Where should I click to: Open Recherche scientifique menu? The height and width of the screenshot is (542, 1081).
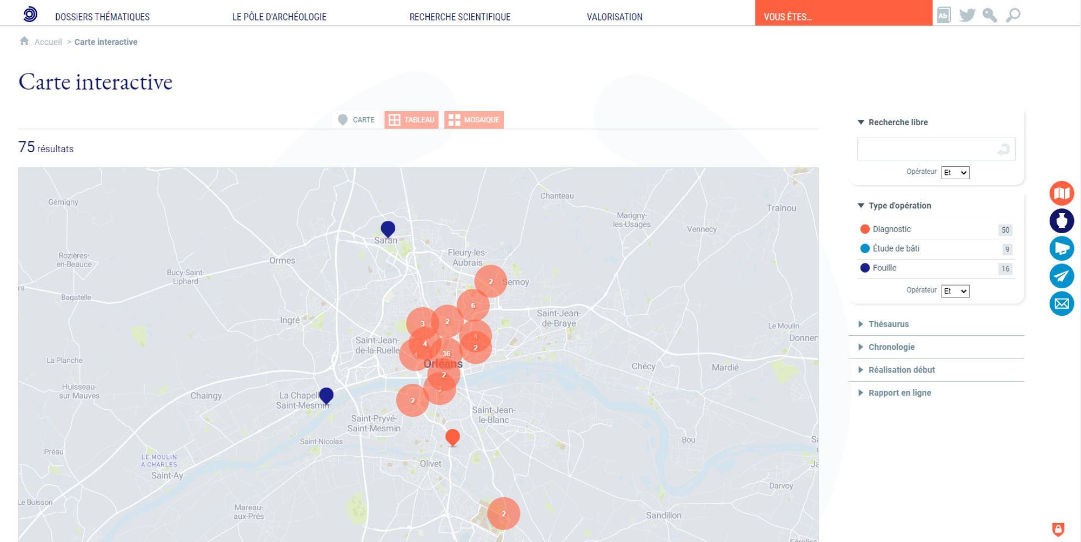coord(460,17)
